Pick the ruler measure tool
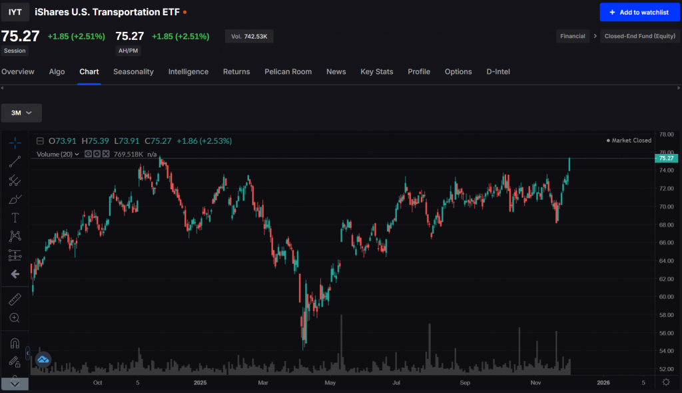The image size is (682, 393). pyautogui.click(x=15, y=299)
